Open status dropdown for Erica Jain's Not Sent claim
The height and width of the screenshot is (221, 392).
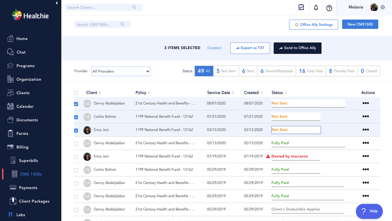[x=296, y=130]
